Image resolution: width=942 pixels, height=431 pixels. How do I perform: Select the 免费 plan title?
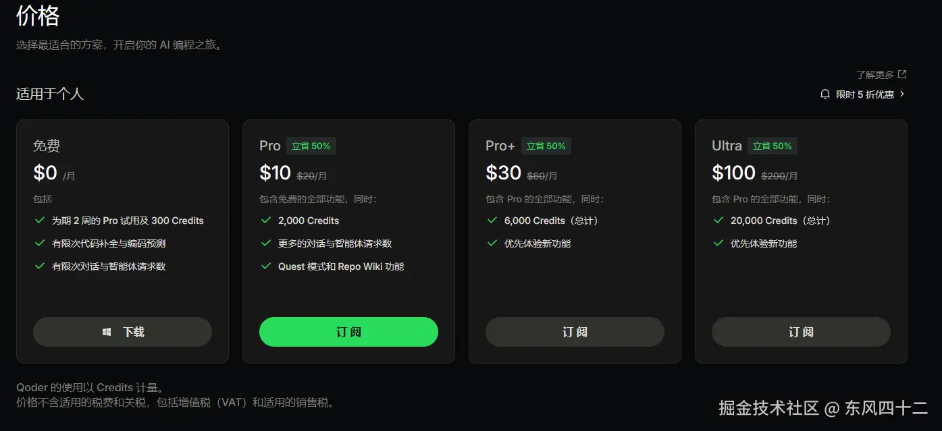47,146
